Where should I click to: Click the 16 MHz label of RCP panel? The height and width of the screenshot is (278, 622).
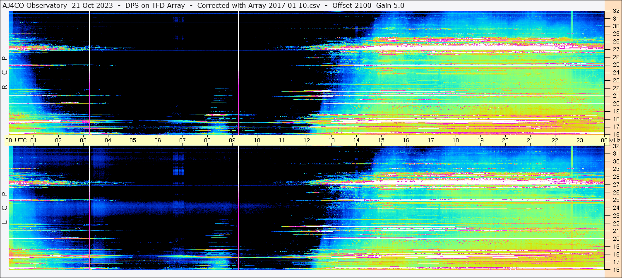[615, 134]
